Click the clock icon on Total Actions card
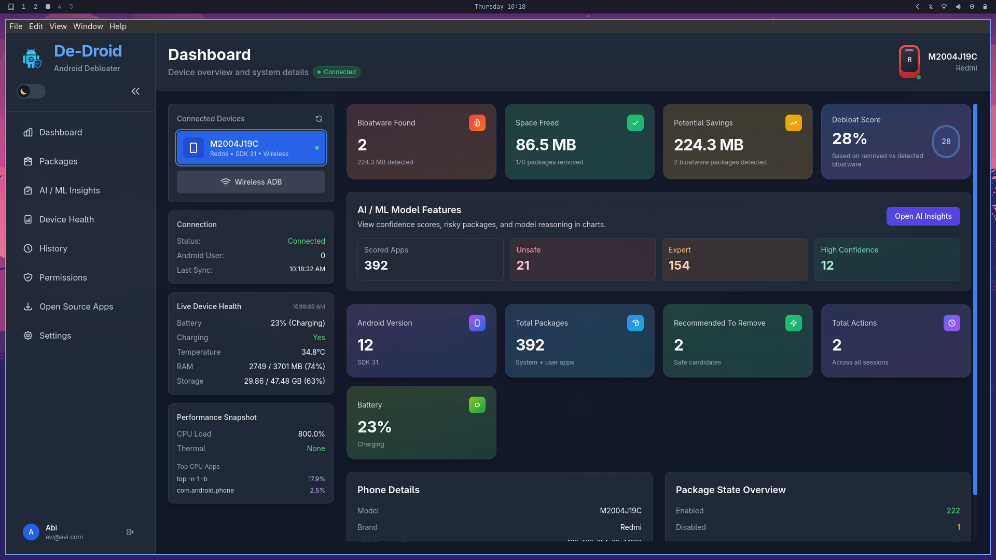This screenshot has width=996, height=560. tap(951, 323)
